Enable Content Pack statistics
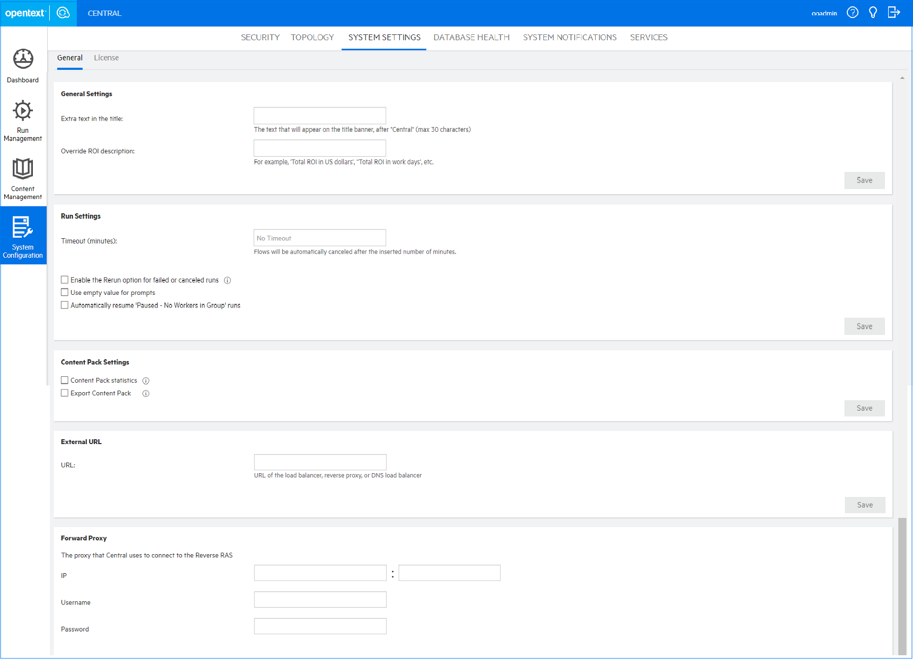Viewport: 913px width, 660px height. click(x=64, y=379)
